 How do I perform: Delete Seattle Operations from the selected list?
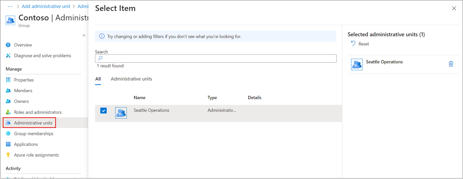(x=451, y=64)
